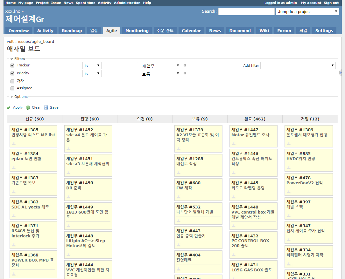Uncheck the Tracker filter checkbox

click(12, 65)
